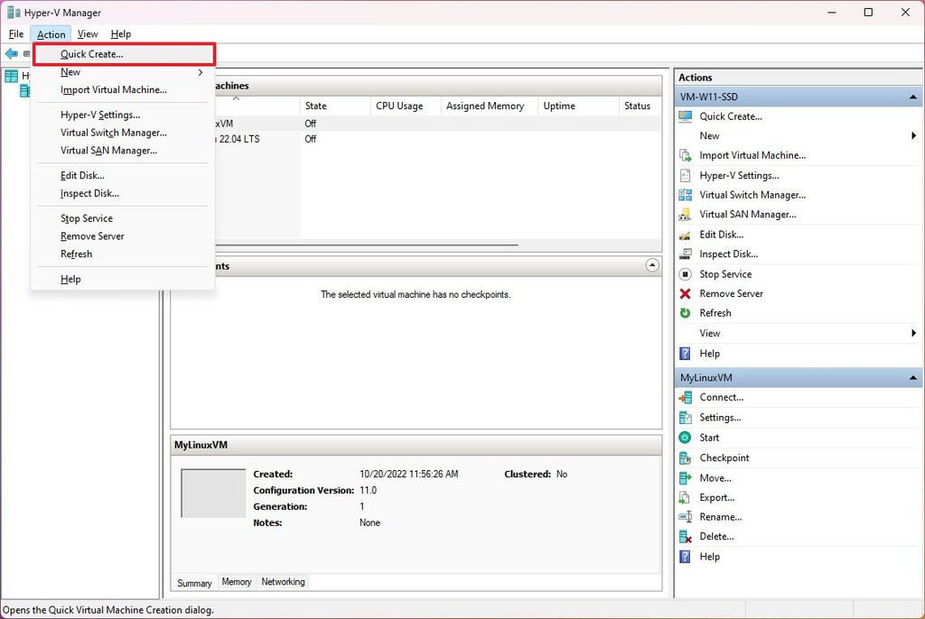Remove the VM-W11-SSD server
The height and width of the screenshot is (619, 925).
coord(730,293)
